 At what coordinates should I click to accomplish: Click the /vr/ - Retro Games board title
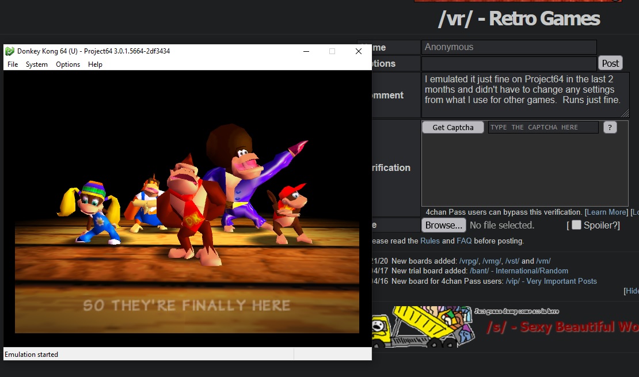click(x=519, y=18)
